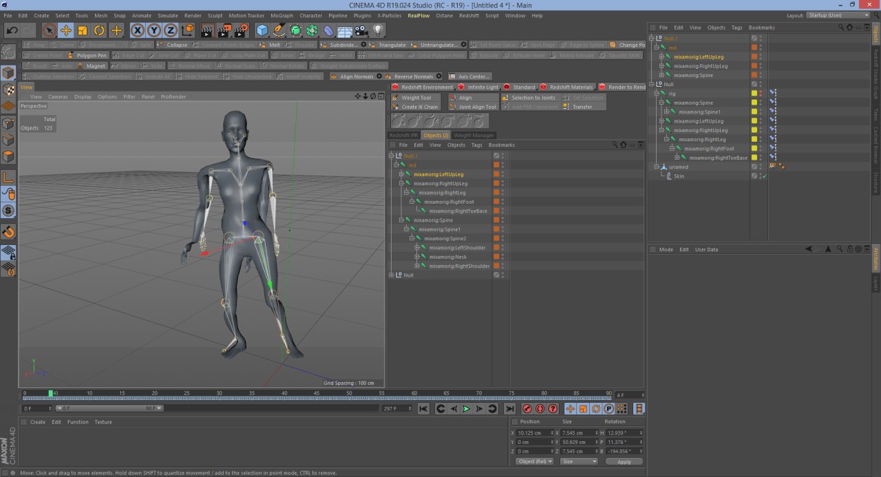Enable Texture mode checkerboard icon
881x477 pixels.
point(9,89)
